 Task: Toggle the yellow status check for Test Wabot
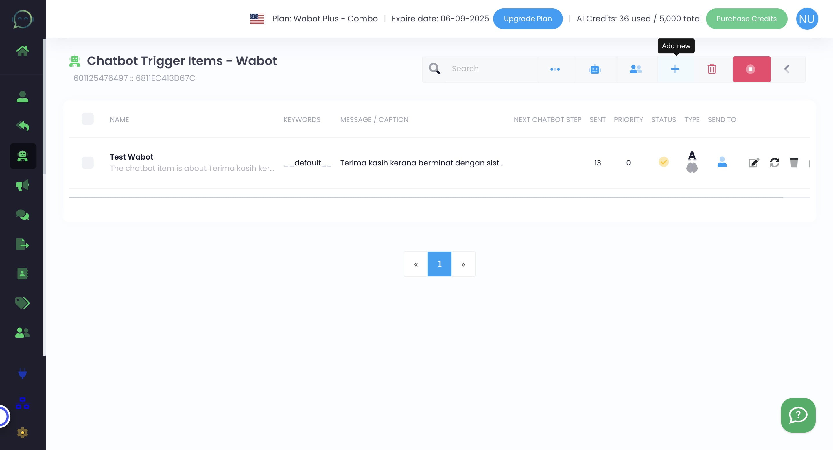(664, 162)
